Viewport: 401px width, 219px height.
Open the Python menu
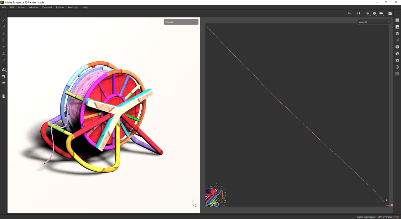(60, 7)
